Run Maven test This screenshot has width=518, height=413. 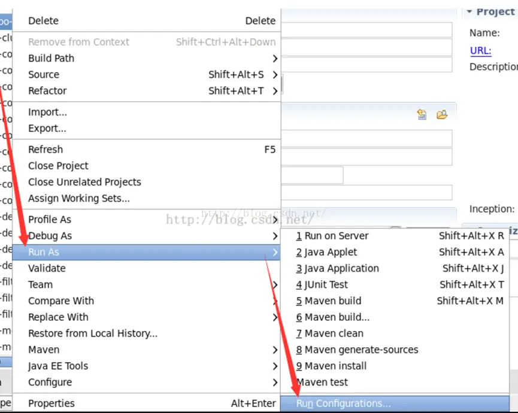[395, 382]
